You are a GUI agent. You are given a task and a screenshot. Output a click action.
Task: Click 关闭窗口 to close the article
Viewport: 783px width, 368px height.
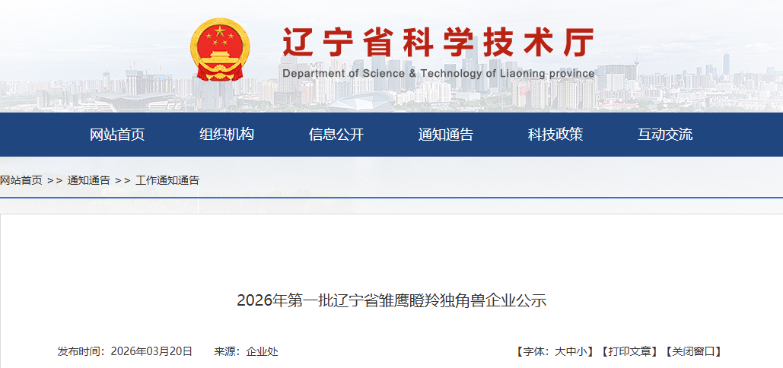tap(692, 351)
